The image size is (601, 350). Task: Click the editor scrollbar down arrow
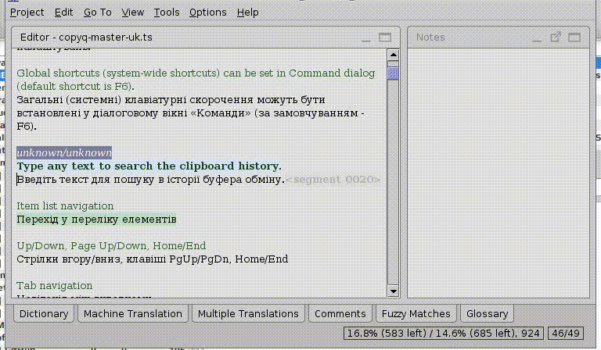coord(394,291)
